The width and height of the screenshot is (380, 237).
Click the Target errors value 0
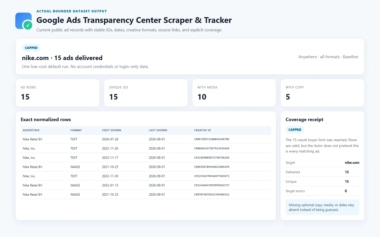click(346, 191)
